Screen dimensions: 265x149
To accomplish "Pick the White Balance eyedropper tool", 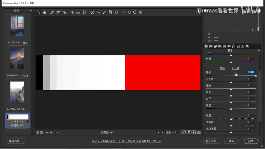I will pos(52,12).
